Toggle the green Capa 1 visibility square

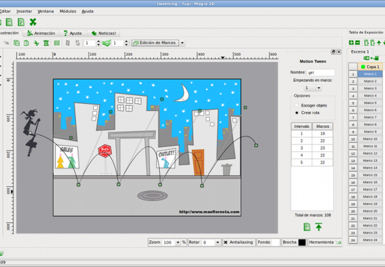363,67
